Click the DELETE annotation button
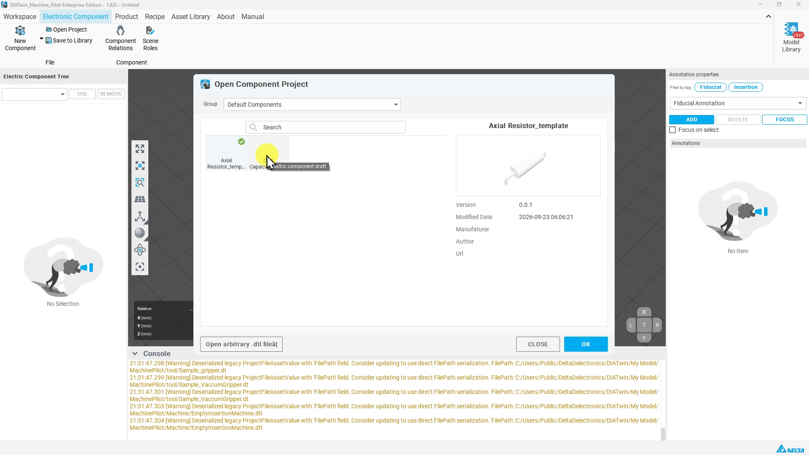 click(x=738, y=120)
